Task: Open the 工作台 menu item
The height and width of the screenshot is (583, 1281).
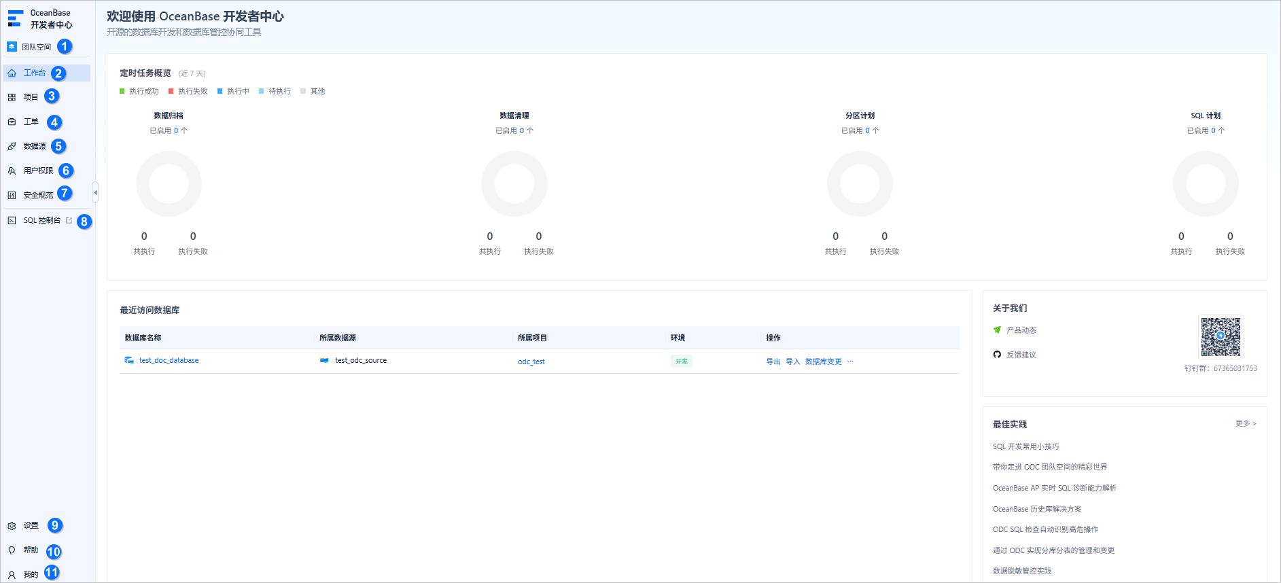Action: pos(46,73)
